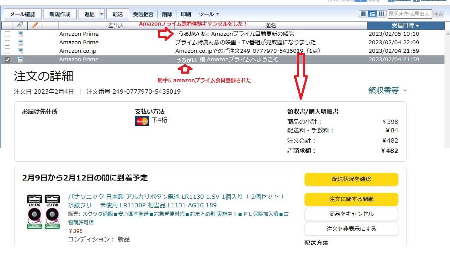Click the ご請求額 ￥482 amount
This screenshot has height=258, width=450.
click(389, 151)
